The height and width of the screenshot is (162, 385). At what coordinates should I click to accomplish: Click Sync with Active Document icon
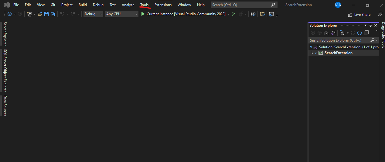tap(353, 33)
